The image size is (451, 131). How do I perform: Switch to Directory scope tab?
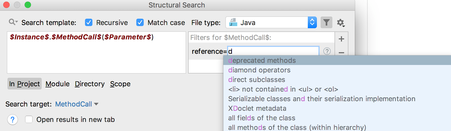click(x=90, y=84)
